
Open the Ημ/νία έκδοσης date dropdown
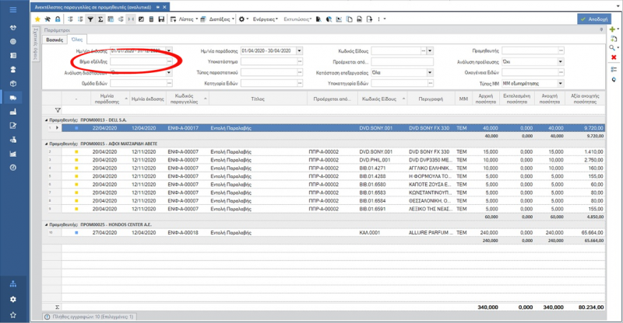click(169, 50)
